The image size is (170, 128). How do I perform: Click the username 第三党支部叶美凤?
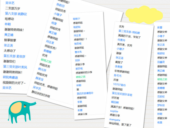point(15,67)
